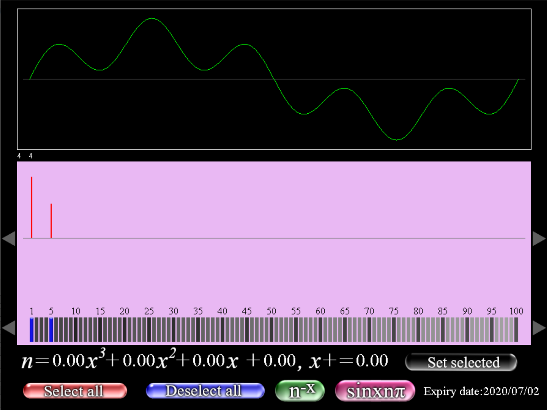Select the dark harmonic 40 selector bar
Image resolution: width=547 pixels, height=410 pixels.
pyautogui.click(x=222, y=330)
